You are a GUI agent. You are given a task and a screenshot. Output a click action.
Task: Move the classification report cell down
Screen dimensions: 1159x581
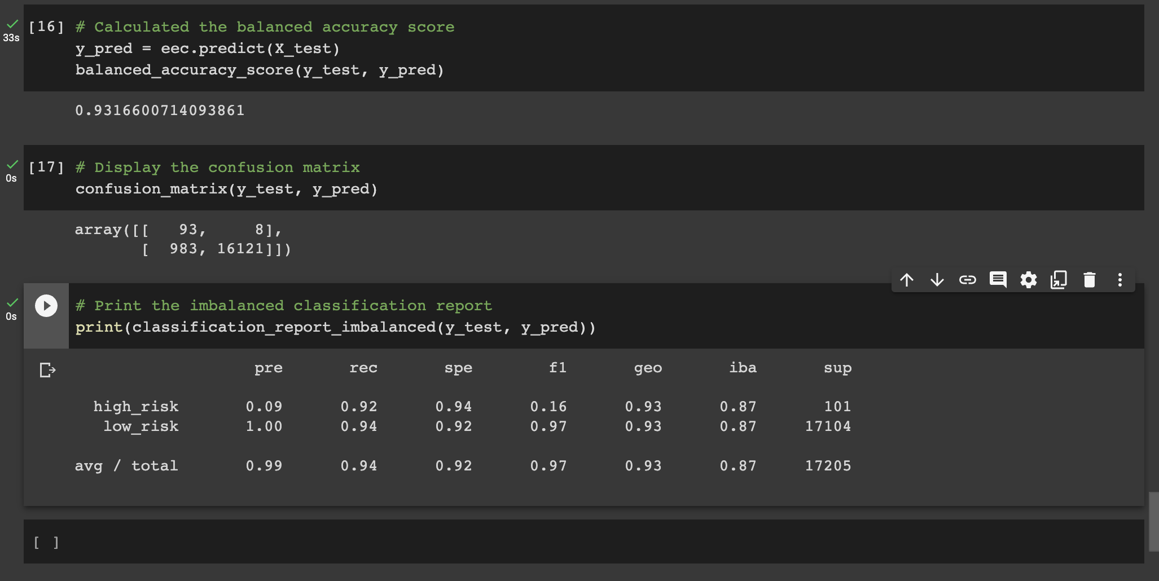[x=937, y=280]
